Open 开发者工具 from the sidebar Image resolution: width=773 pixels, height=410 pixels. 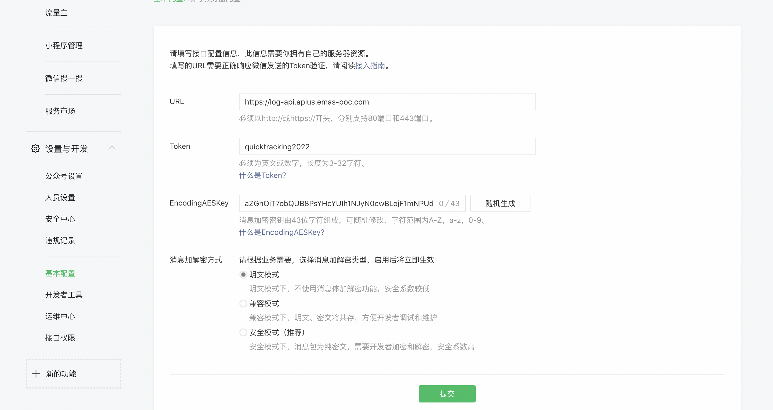click(x=64, y=295)
